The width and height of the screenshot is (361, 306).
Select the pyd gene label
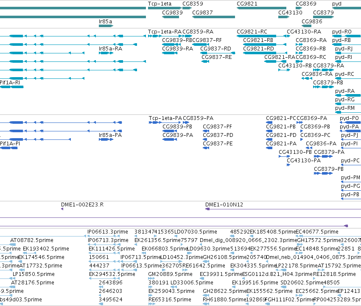click(336, 4)
